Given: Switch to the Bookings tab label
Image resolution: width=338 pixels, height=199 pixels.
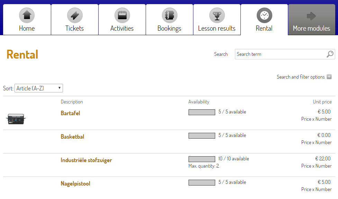Looking at the screenshot, I should pos(170,28).
